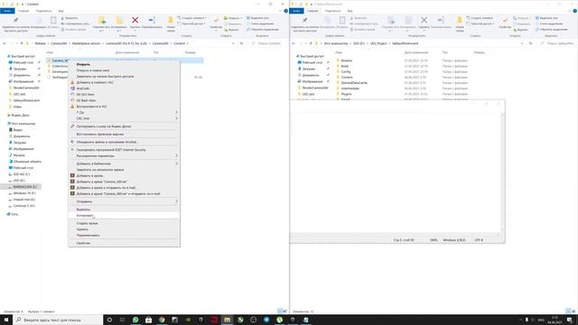The image size is (578, 325).
Task: Click the Windows Start button
Action: pos(6,320)
